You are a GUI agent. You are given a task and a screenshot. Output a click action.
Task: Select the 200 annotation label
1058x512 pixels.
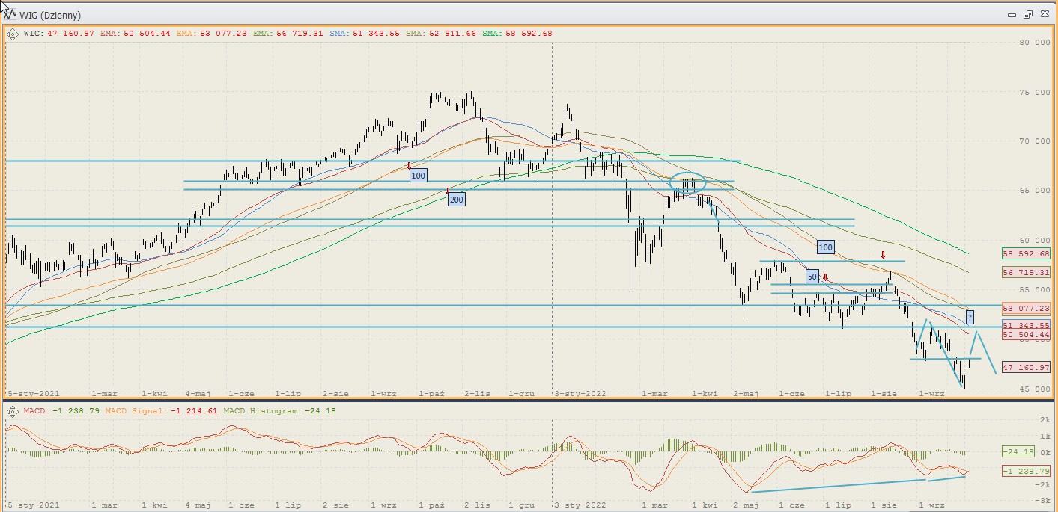(x=456, y=199)
